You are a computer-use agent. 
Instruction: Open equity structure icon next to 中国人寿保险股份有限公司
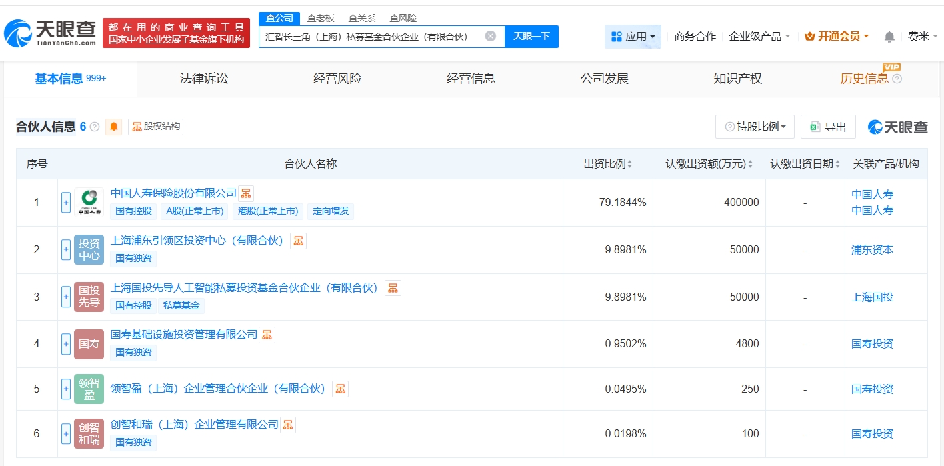(x=246, y=193)
